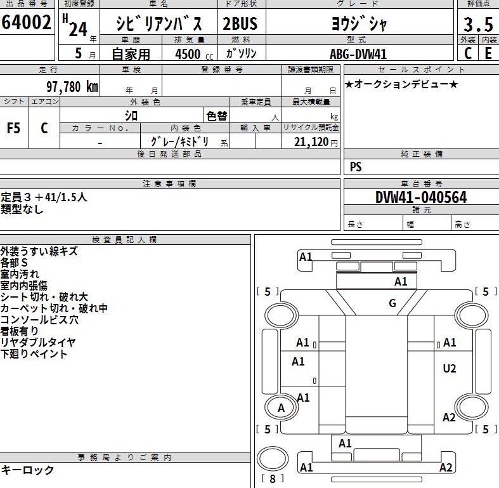Click the 色替 color change label
The width and height of the screenshot is (499, 488).
217,115
